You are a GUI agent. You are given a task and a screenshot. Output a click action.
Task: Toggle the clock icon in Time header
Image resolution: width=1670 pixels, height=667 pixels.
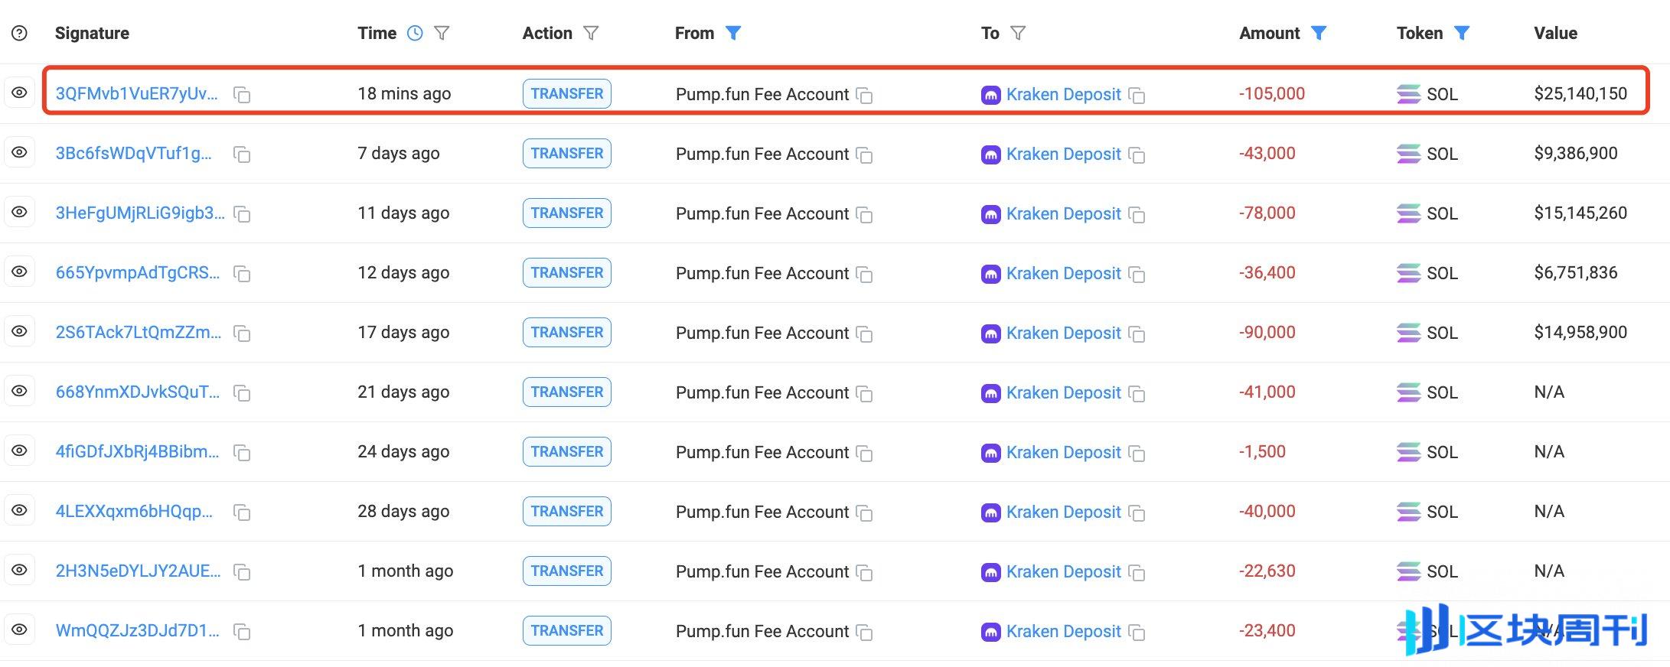(x=415, y=33)
